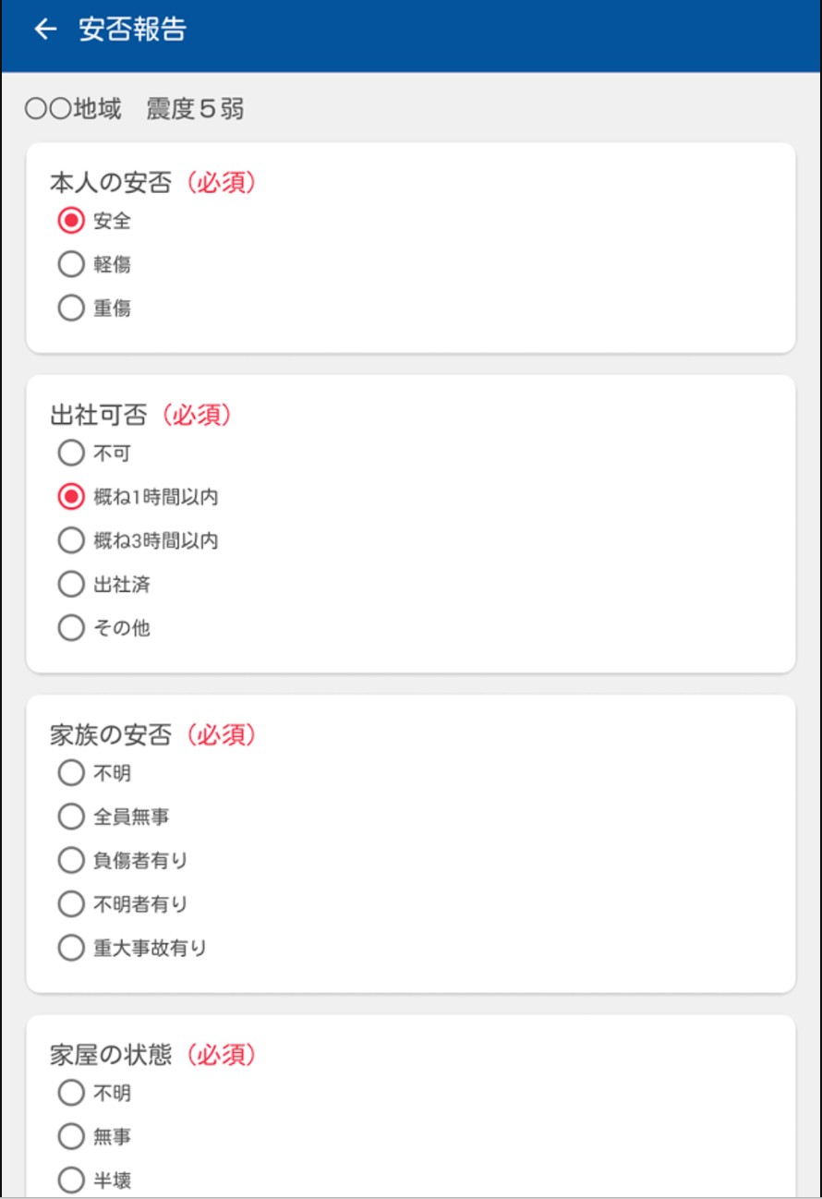The image size is (822, 1199).
Task: Choose 不明者有り for family status
Action: [71, 904]
